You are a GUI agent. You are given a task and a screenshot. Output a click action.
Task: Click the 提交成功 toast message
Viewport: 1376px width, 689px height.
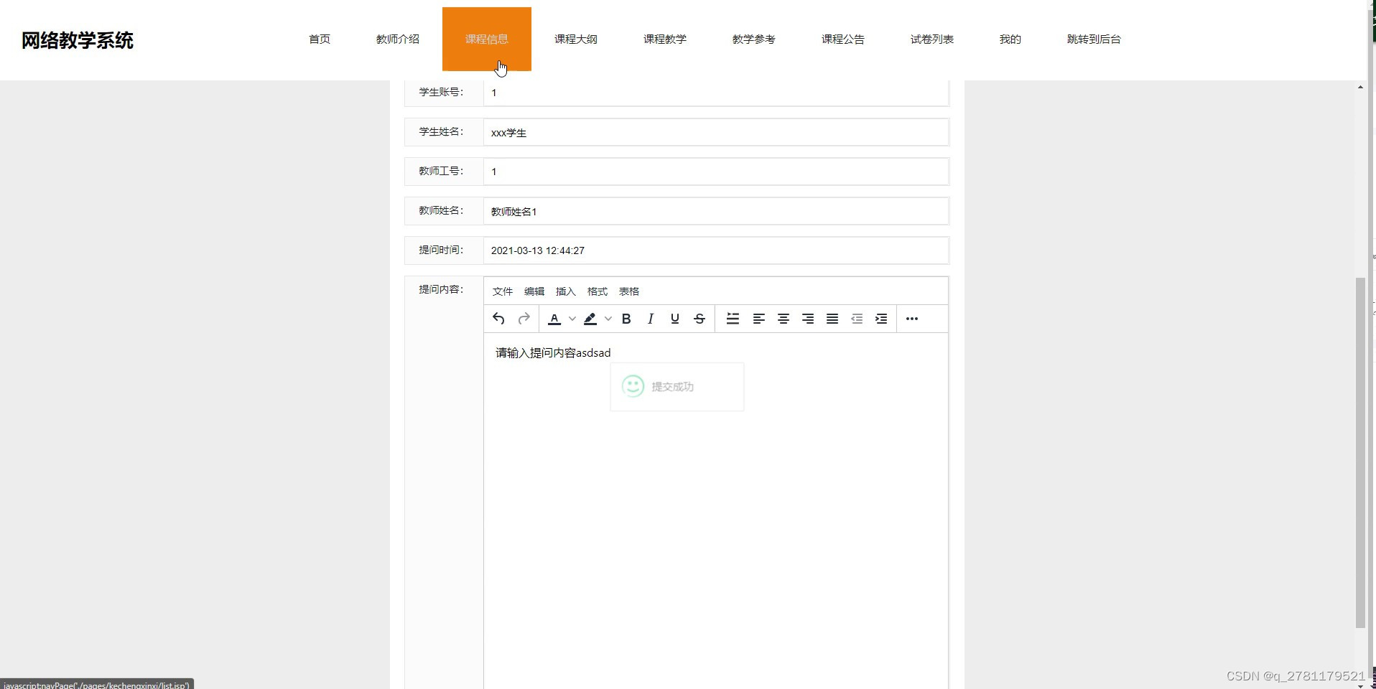(677, 387)
